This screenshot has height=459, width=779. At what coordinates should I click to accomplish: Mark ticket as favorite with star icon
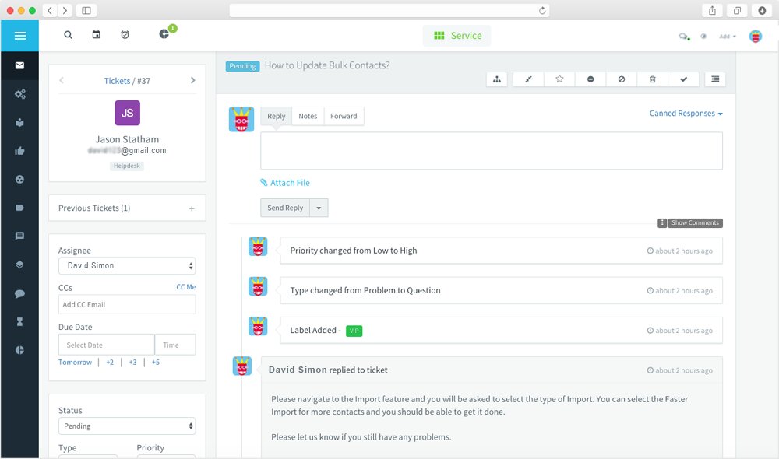coord(559,79)
